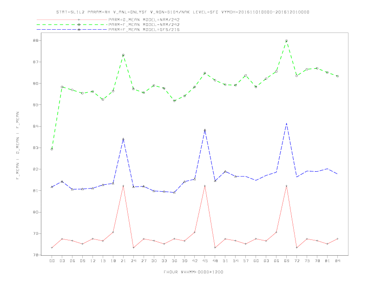Click red line's last marker at hour 84
The image size is (368, 284).
[x=337, y=239]
